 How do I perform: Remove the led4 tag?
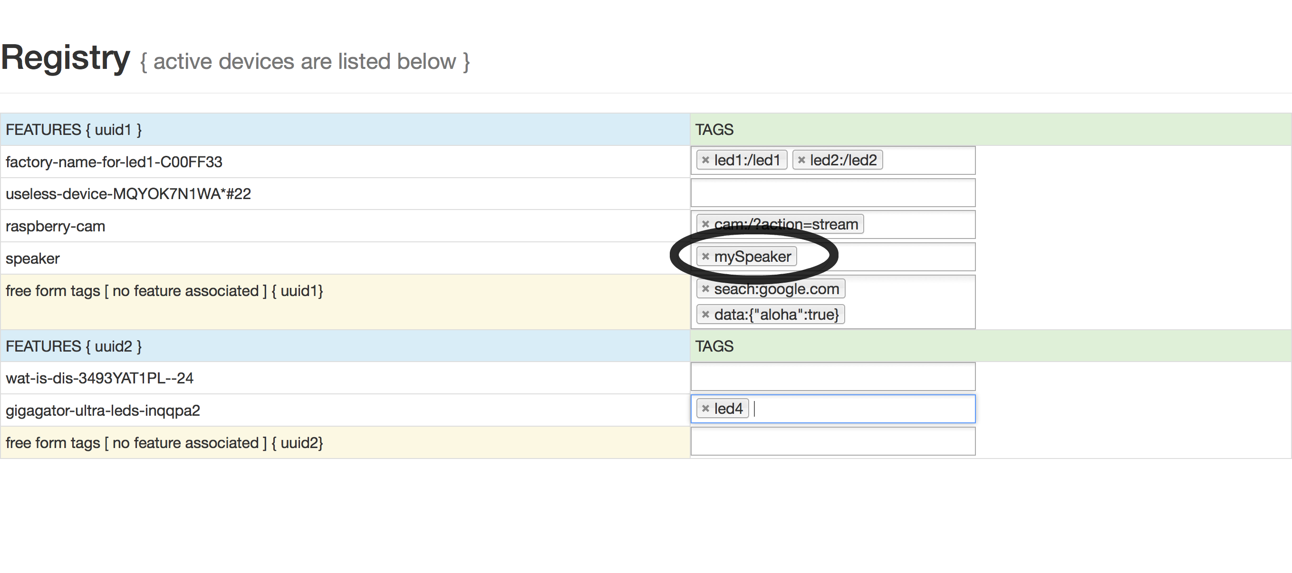(x=705, y=409)
